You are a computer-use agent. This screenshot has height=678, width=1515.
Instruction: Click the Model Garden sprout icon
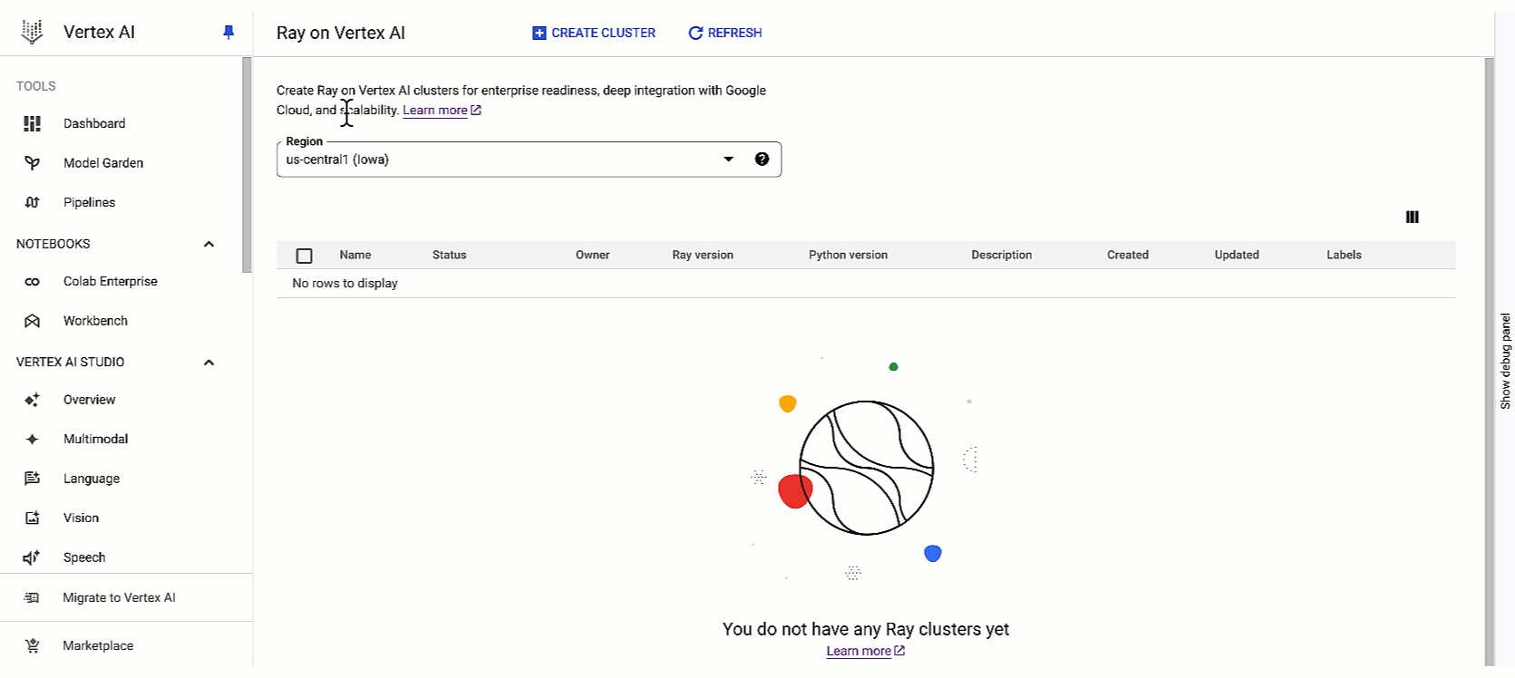click(33, 163)
